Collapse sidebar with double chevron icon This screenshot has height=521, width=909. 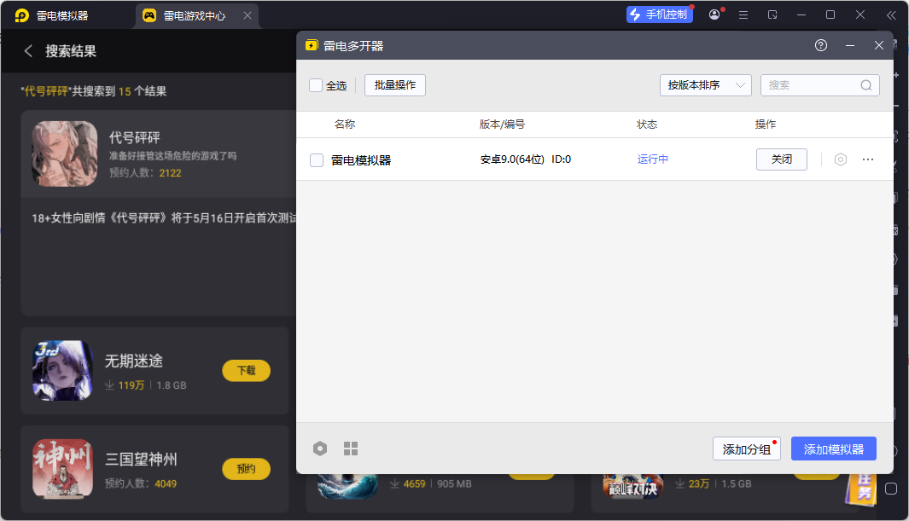tap(891, 15)
